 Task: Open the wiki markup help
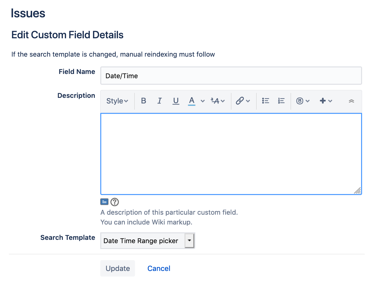click(x=114, y=202)
